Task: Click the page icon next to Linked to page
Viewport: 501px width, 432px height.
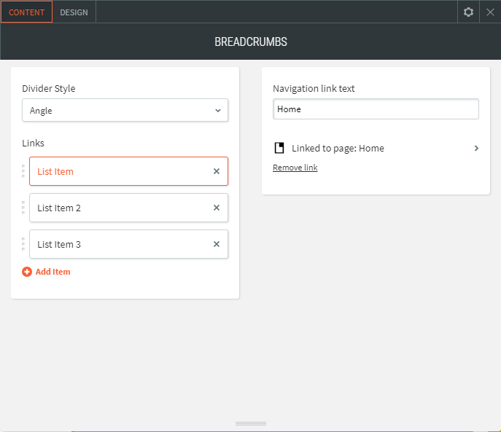Action: coord(279,148)
